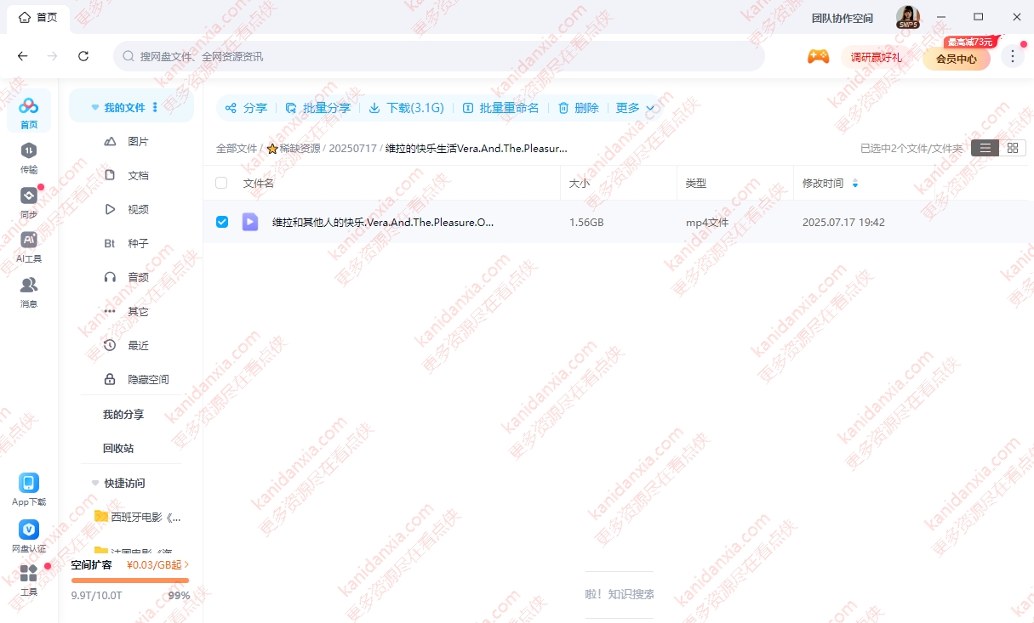Switch to list view layout
Screen dimensions: 1034x623
pos(985,148)
